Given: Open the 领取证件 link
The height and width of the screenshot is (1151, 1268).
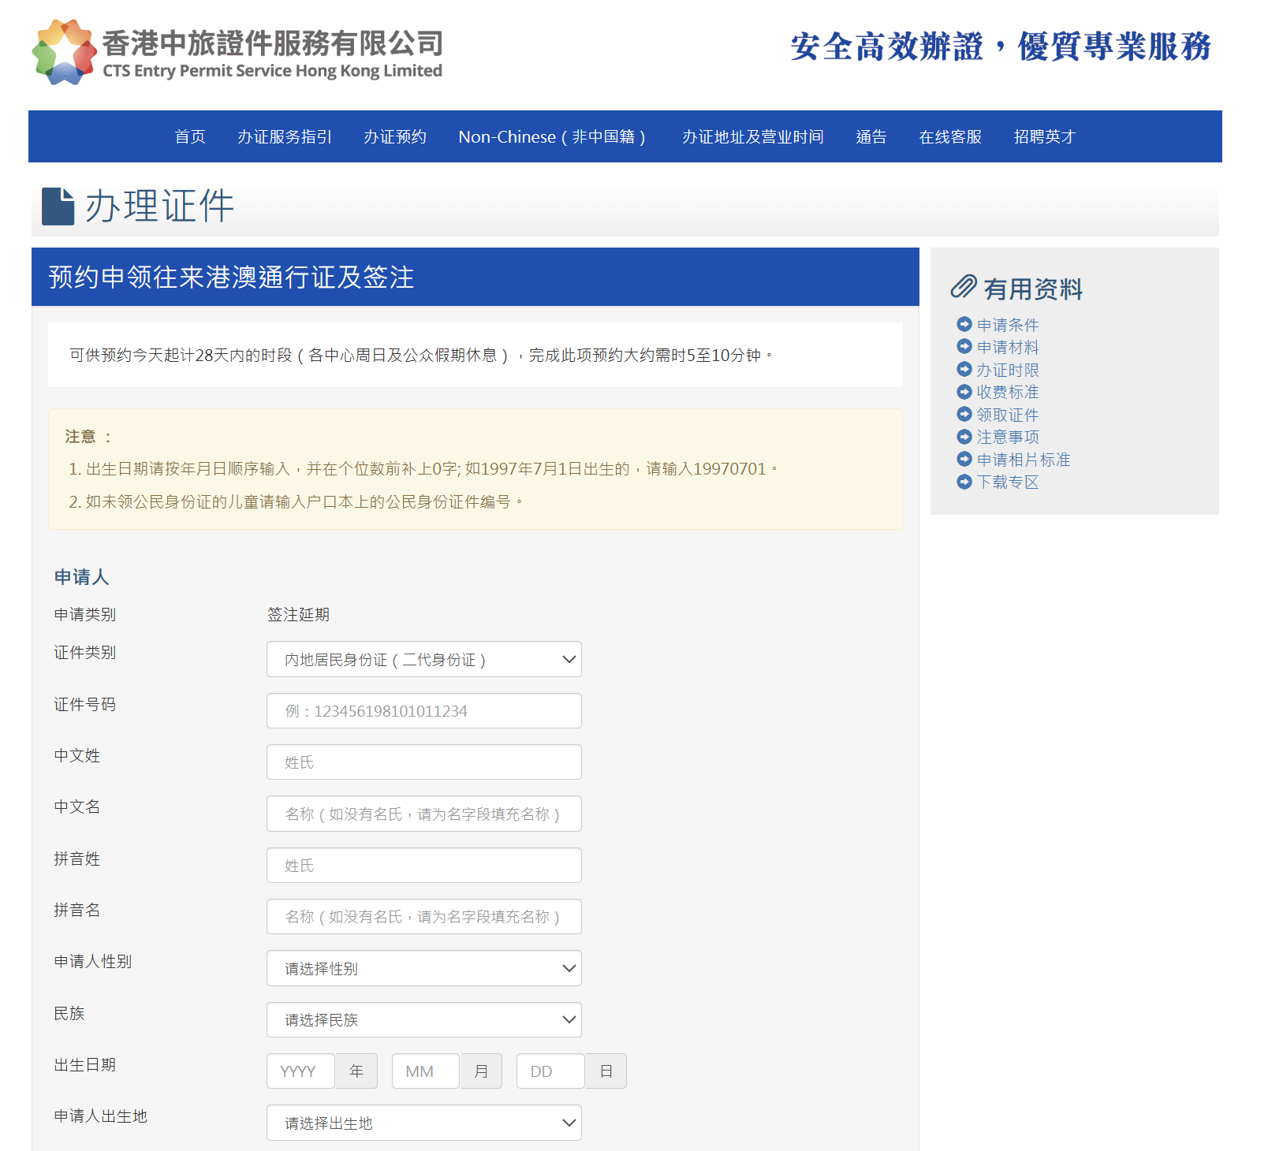Looking at the screenshot, I should pyautogui.click(x=1007, y=415).
